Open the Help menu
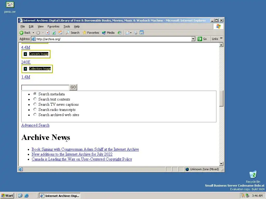Screen dimensions: 266x199 click(x=77, y=26)
